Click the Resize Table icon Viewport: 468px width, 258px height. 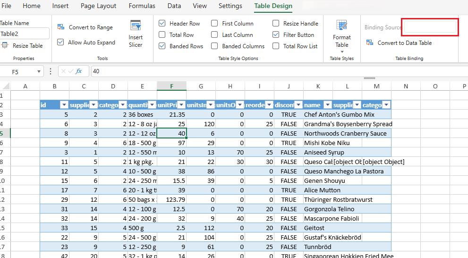coord(5,45)
